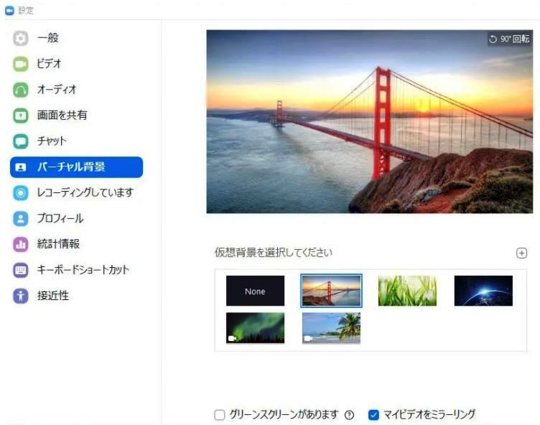Open the チャット chat bubble icon
Image resolution: width=540 pixels, height=425 pixels.
coord(21,141)
